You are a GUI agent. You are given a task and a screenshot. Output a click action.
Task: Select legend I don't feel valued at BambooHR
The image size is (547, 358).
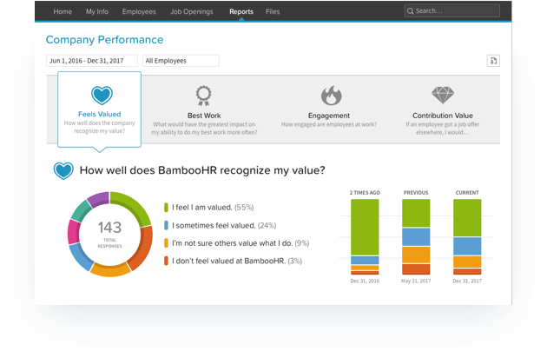[x=237, y=261]
